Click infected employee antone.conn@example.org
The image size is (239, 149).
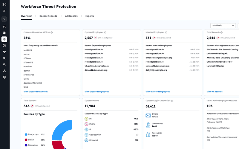[x=159, y=58]
